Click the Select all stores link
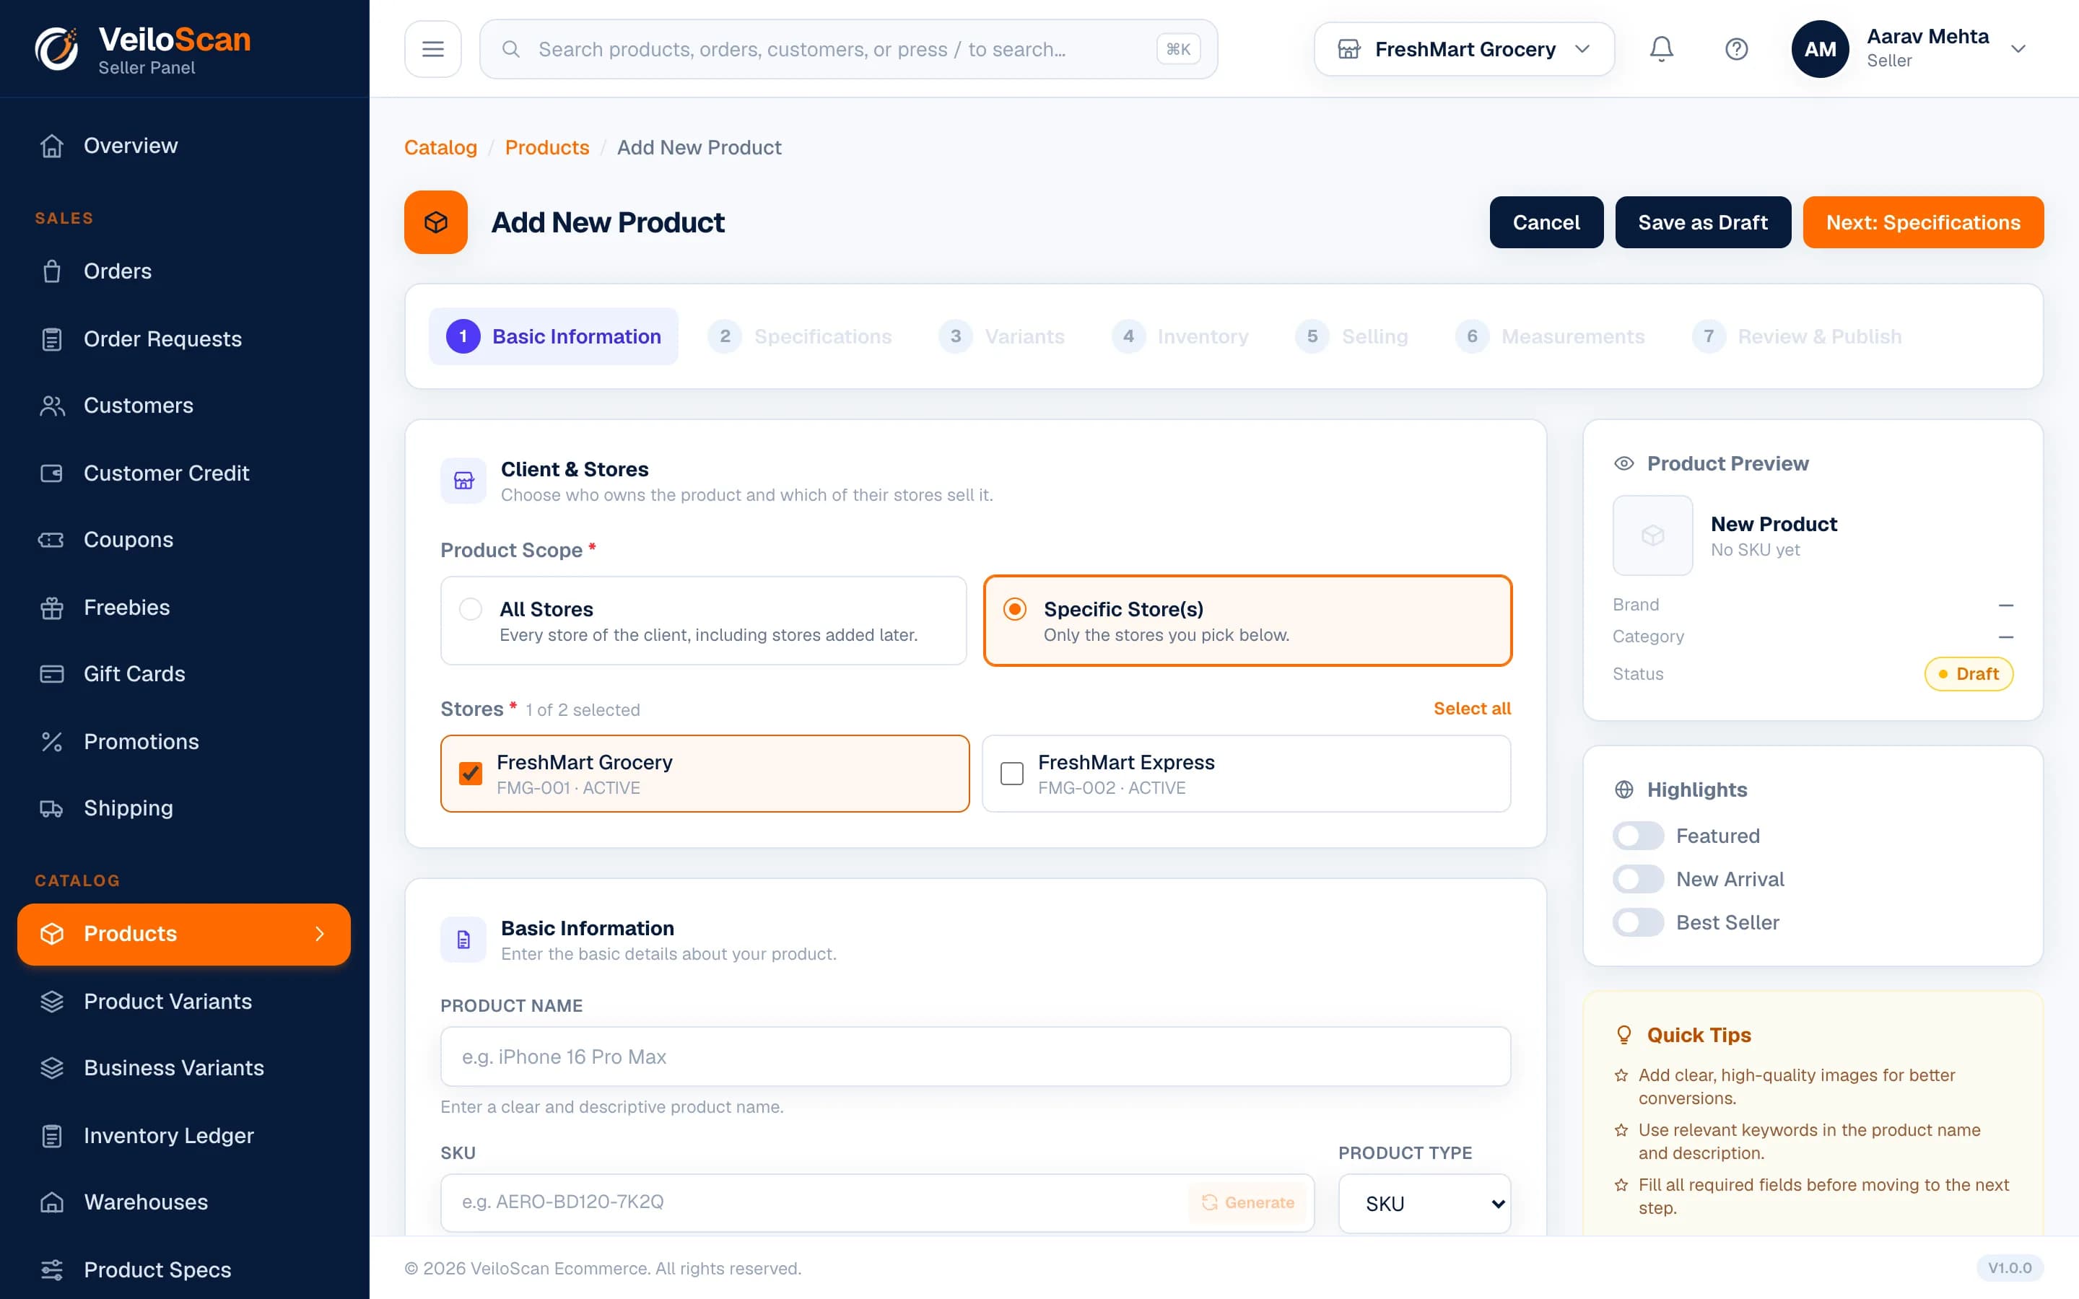 tap(1472, 709)
